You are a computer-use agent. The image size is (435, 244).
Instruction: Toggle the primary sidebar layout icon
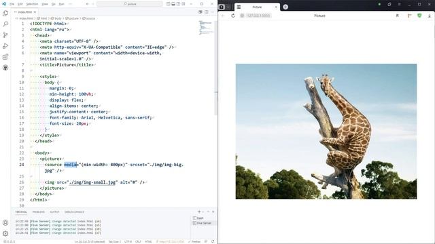pos(168,4)
